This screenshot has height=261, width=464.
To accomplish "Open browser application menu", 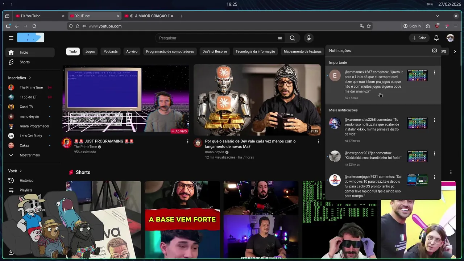I will point(456,26).
